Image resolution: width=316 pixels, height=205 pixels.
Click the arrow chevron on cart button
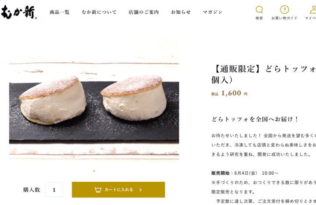point(141,190)
